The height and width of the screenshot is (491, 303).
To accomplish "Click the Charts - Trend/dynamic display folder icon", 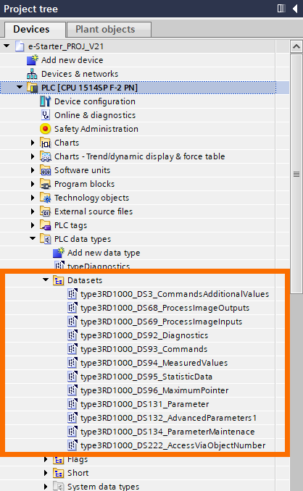I will click(x=46, y=156).
